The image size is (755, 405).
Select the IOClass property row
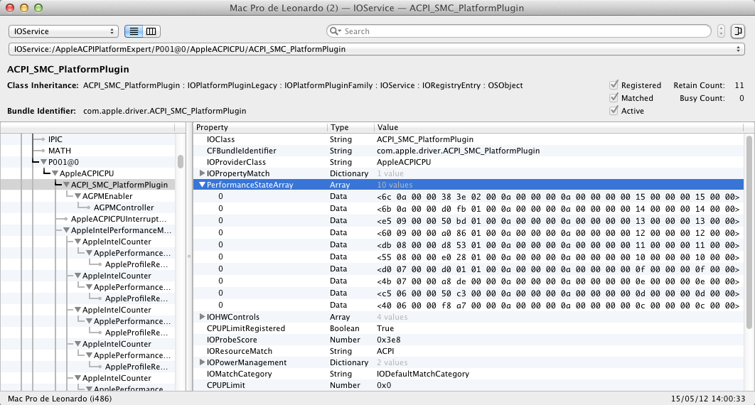(468, 139)
